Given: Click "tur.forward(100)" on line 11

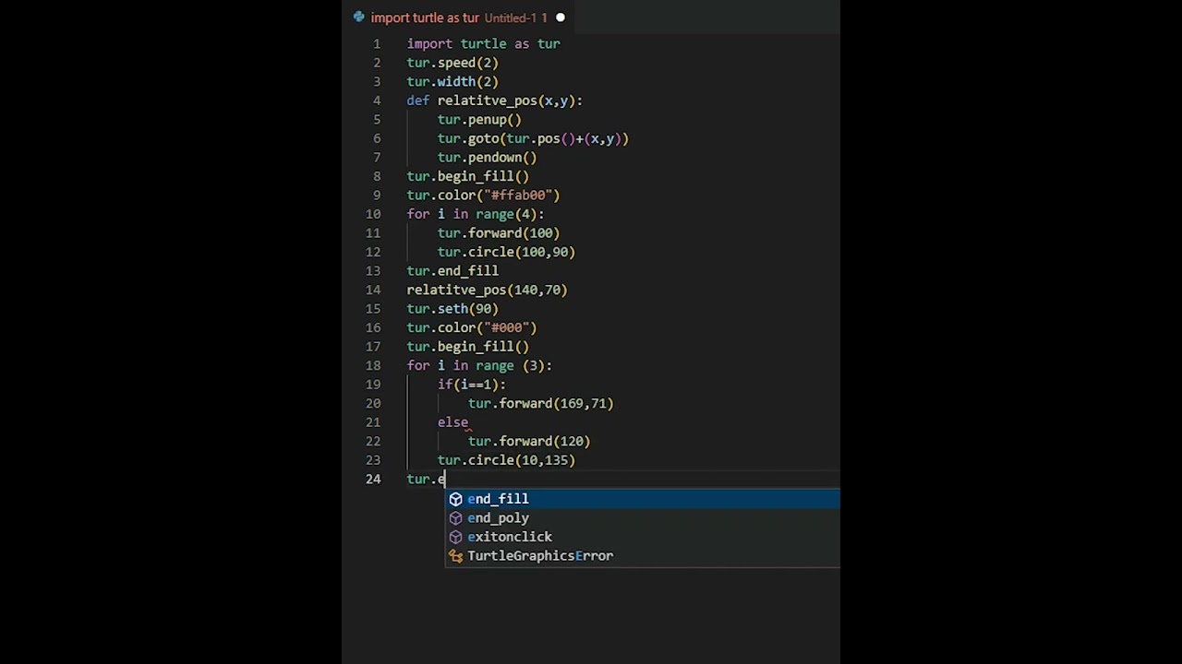Looking at the screenshot, I should 499,233.
